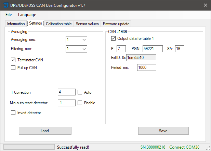The width and height of the screenshot is (211, 151).
Task: Check the Auto T Correction checkbox
Action: tap(80, 92)
